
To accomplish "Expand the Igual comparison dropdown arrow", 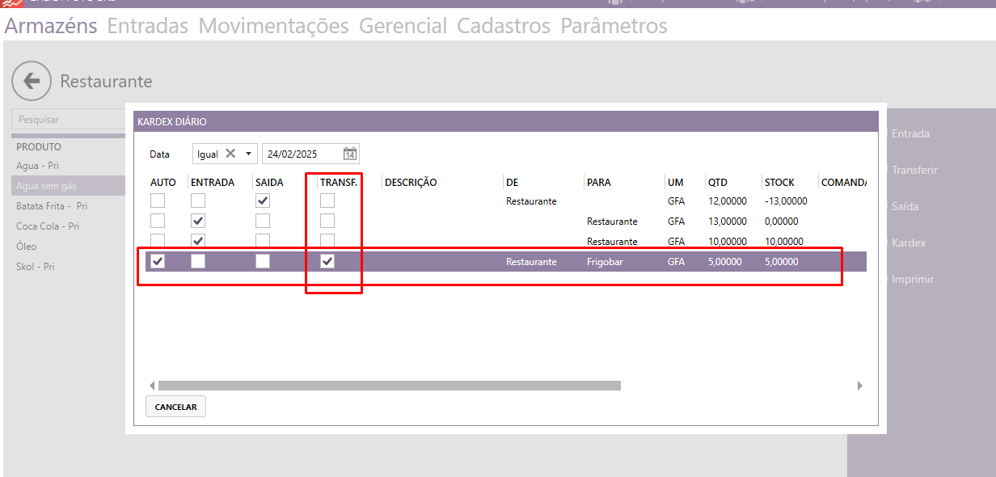I will [x=248, y=154].
